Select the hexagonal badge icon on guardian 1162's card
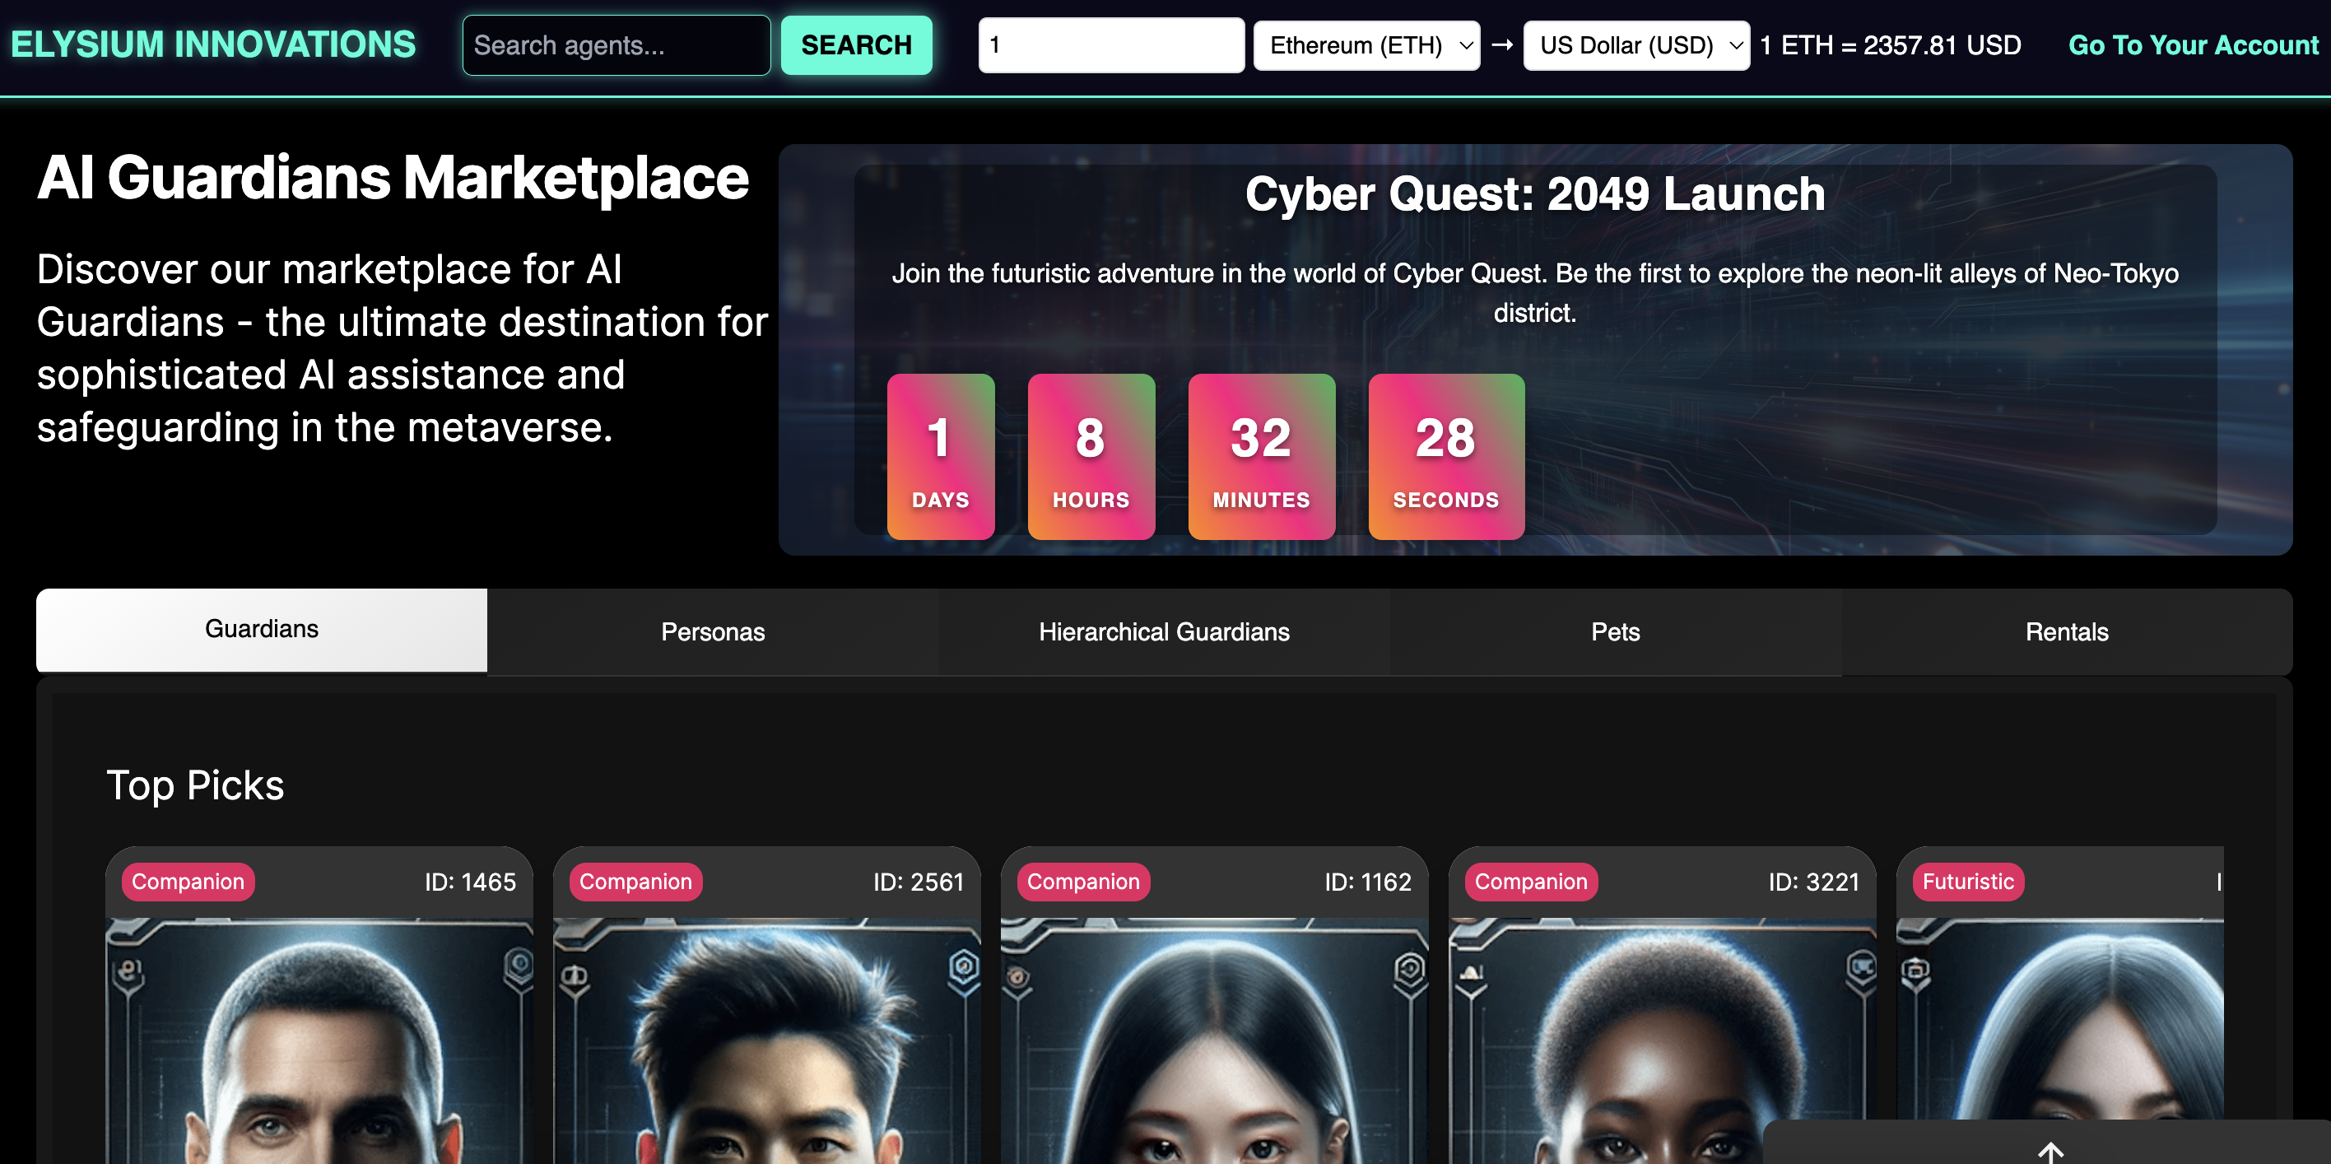The width and height of the screenshot is (2331, 1164). coord(1408,967)
